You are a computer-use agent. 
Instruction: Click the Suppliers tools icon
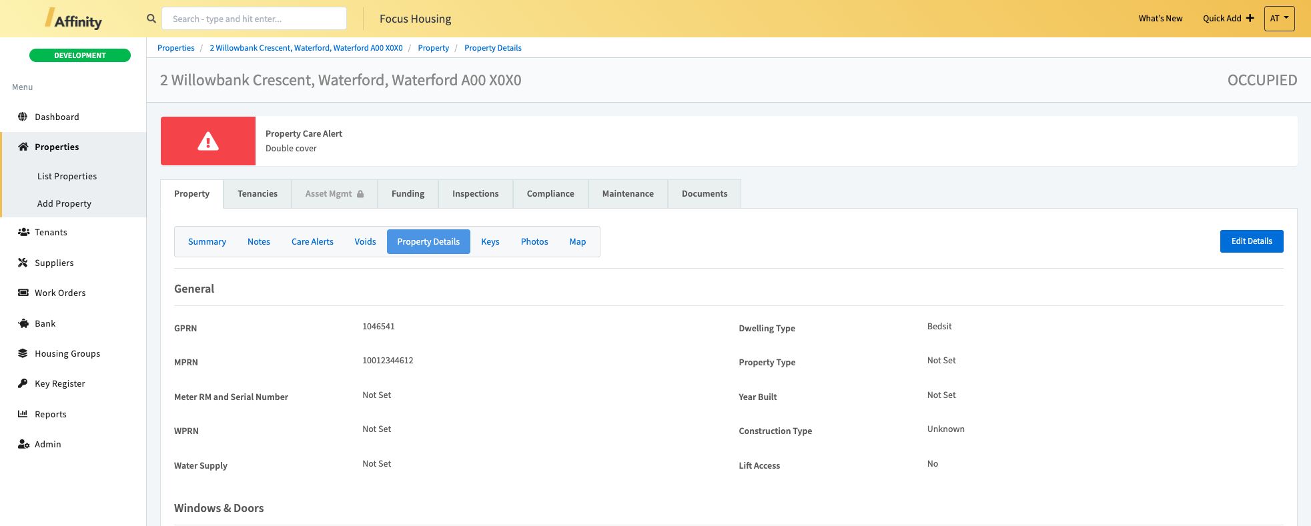[x=23, y=263]
